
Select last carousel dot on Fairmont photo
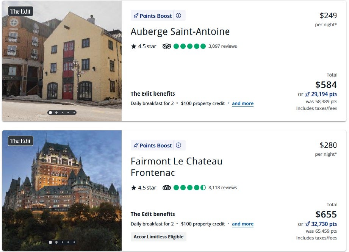click(74, 242)
